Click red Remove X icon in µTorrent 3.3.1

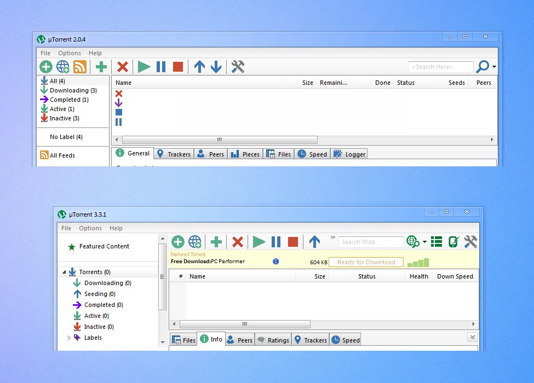pos(237,242)
